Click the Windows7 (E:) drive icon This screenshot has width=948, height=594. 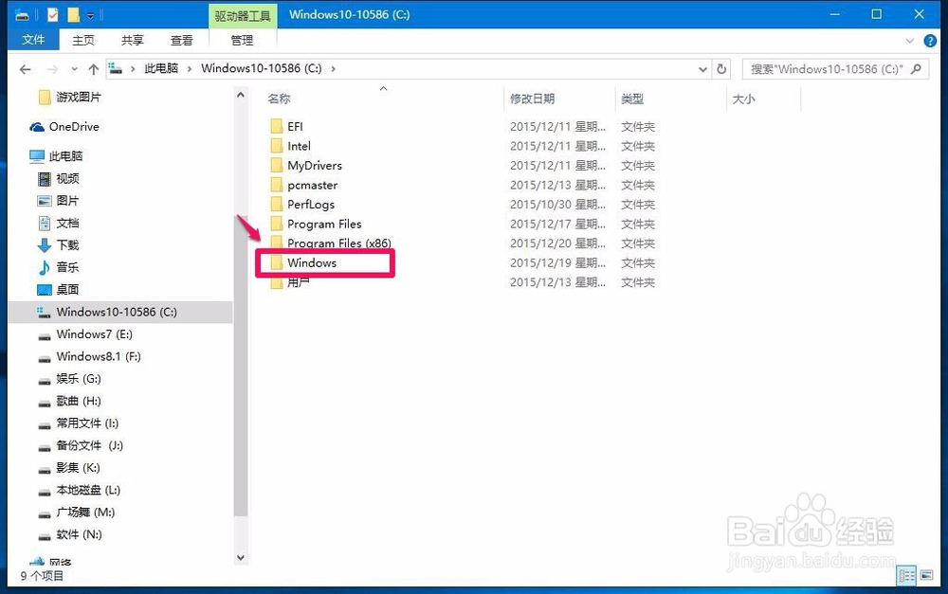45,336
